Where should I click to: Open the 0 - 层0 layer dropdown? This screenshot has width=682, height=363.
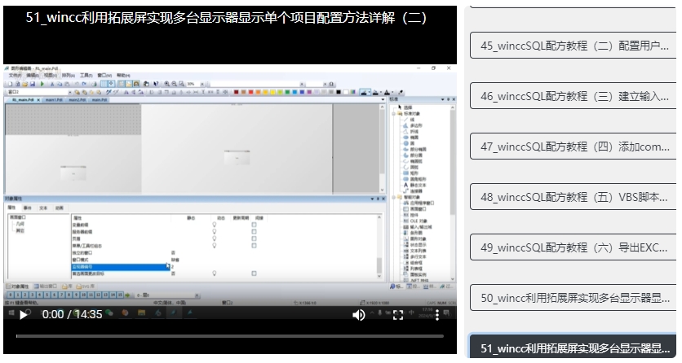(197, 295)
